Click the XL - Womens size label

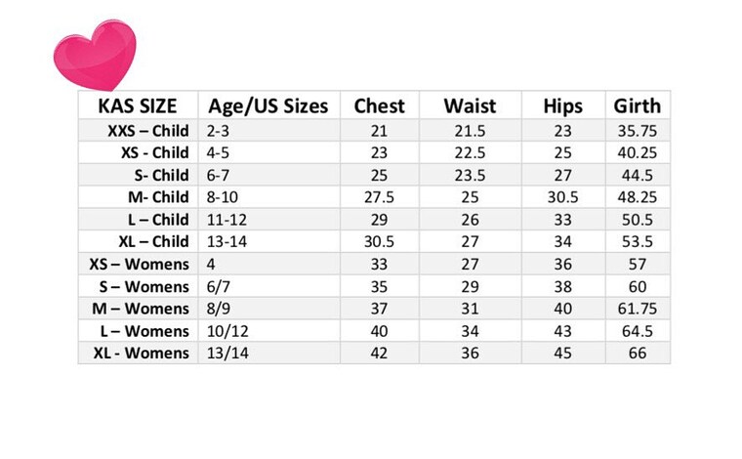point(141,353)
